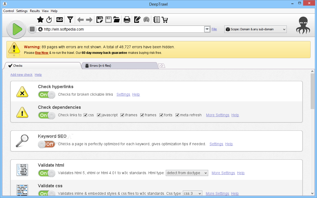This screenshot has width=317, height=198.
Task: Open More Settings for Check dependencies
Action: (218, 115)
